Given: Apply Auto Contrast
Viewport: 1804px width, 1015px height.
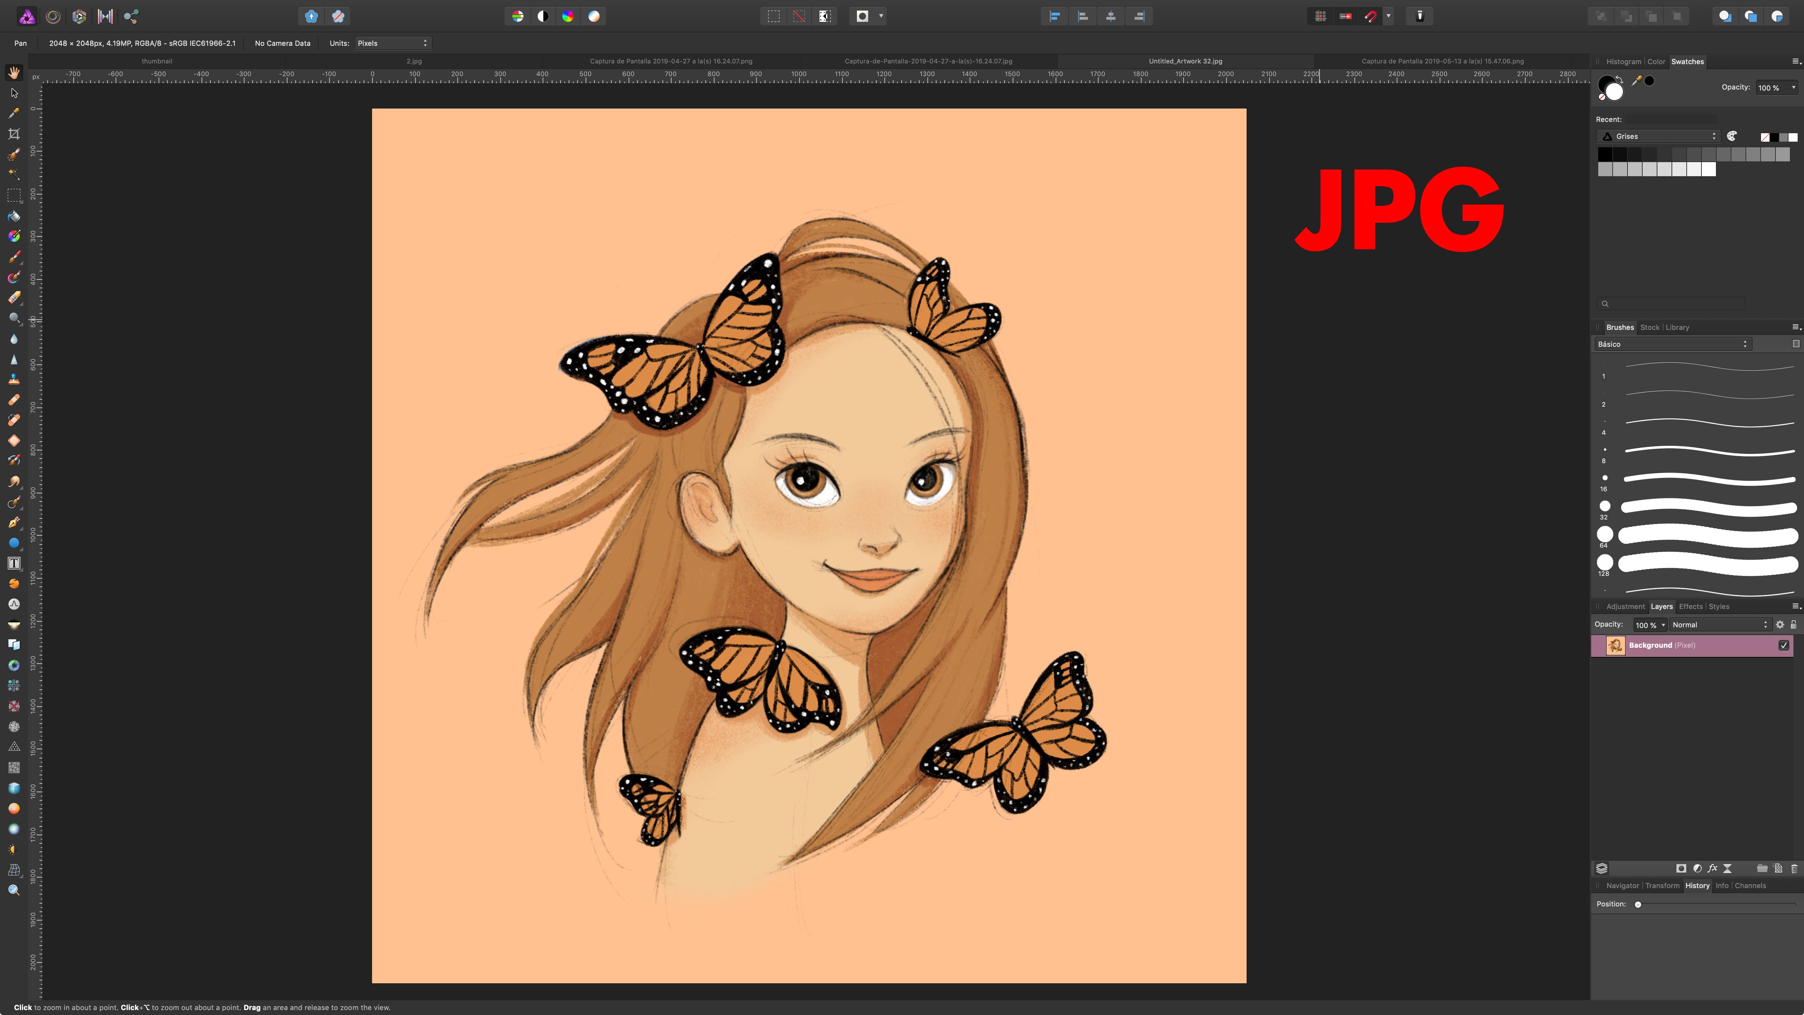Looking at the screenshot, I should click(x=543, y=16).
